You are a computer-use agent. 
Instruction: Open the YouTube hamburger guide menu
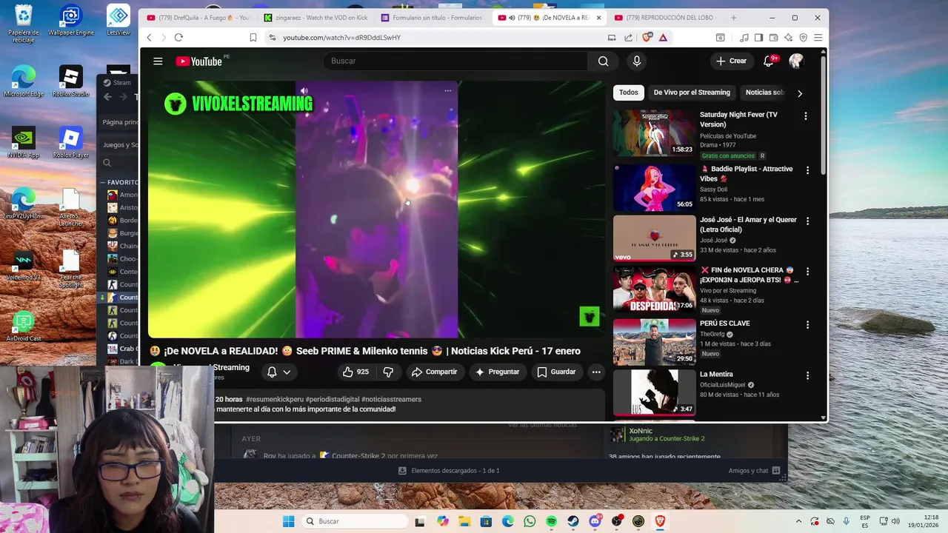(158, 61)
